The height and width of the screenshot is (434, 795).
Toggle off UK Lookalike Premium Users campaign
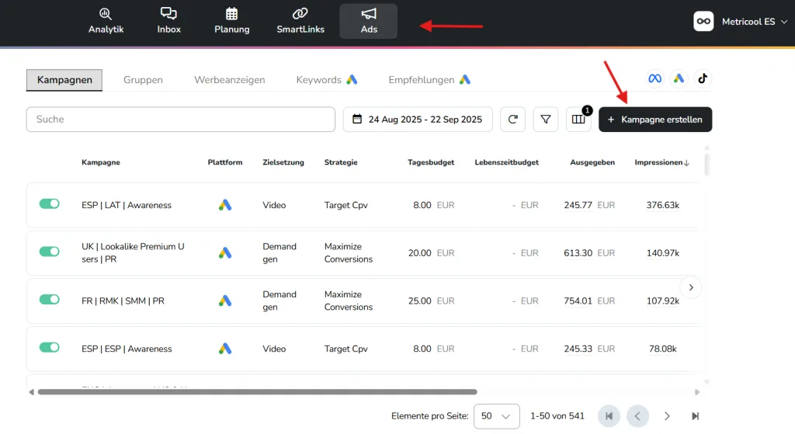50,252
